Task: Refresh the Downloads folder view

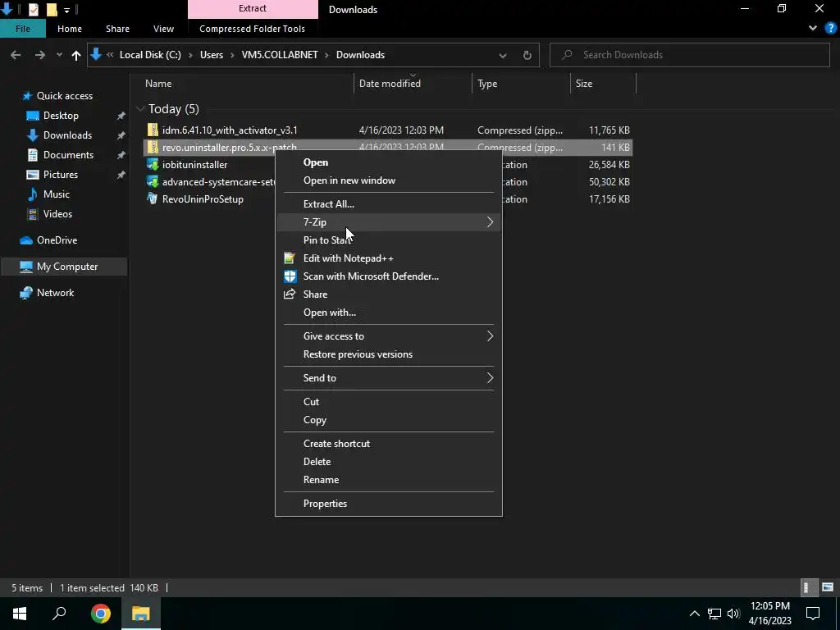Action: coord(527,55)
